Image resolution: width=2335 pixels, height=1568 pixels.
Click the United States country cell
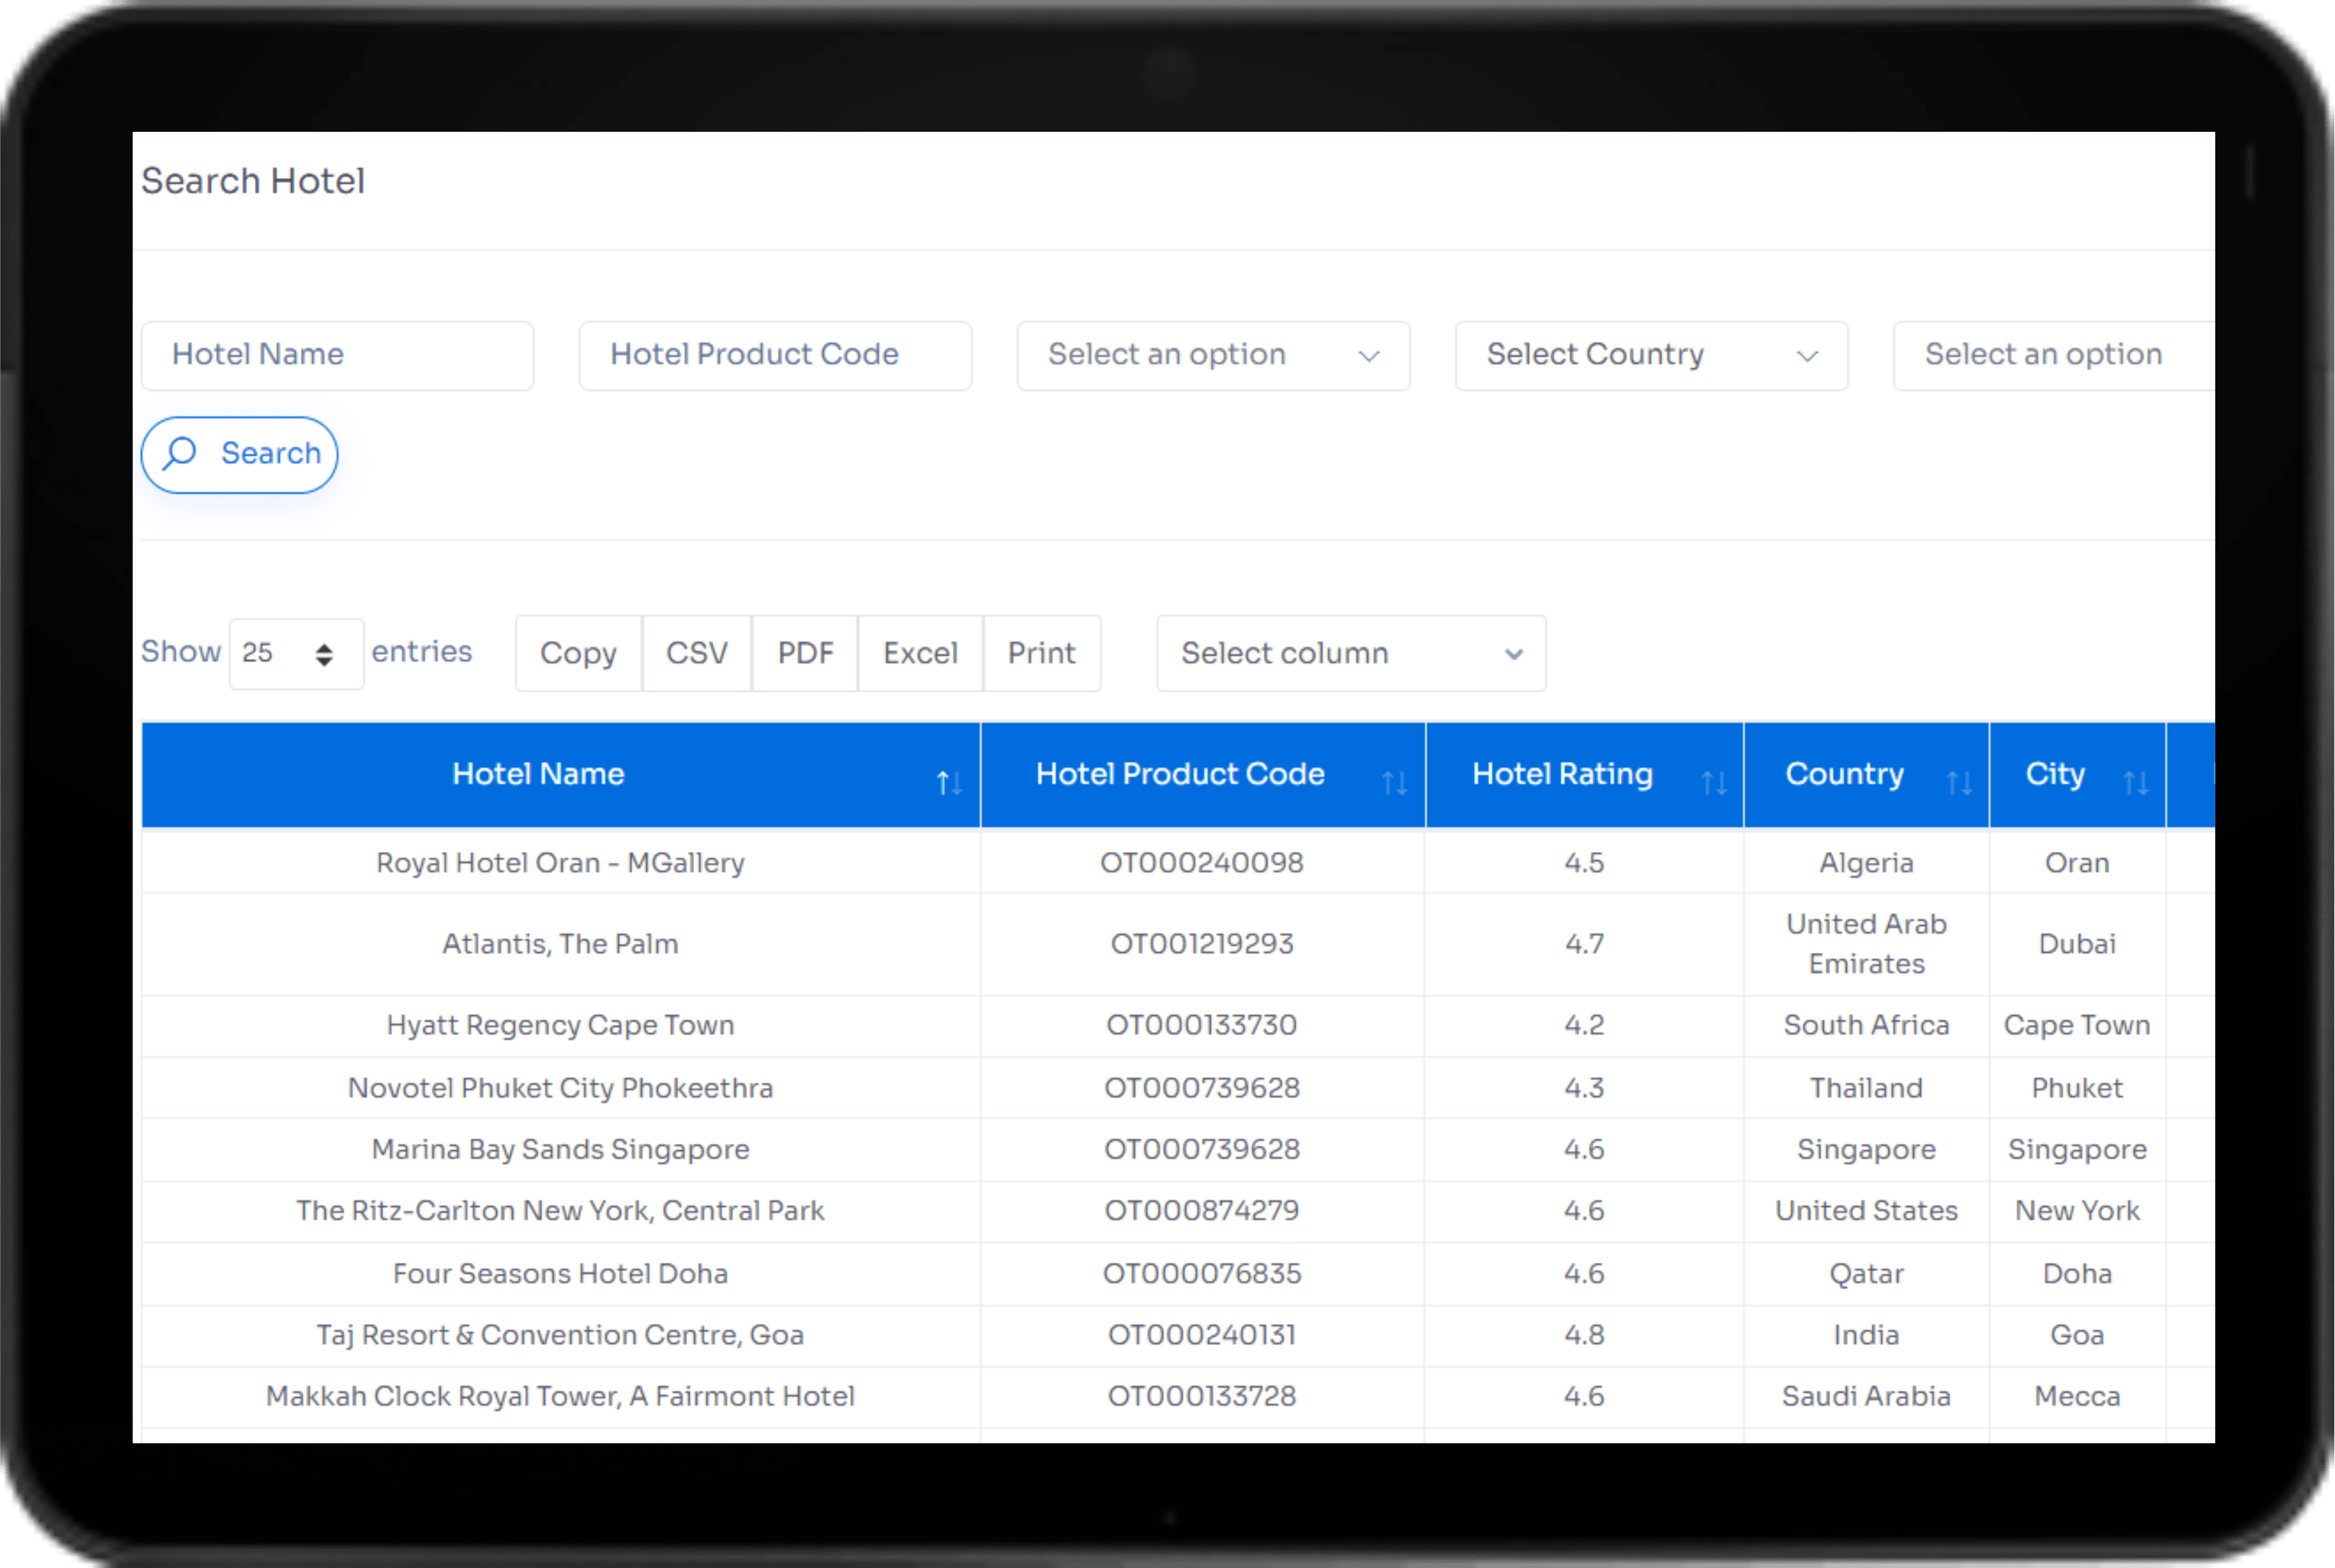[x=1866, y=1211]
